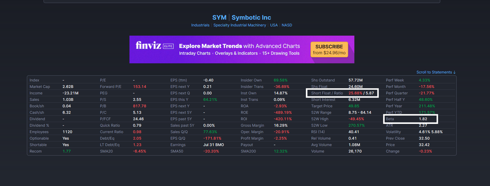
Task: Click the Short Interest value 6.32M
Action: [354, 99]
